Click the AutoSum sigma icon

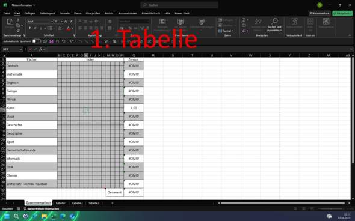tap(244, 20)
